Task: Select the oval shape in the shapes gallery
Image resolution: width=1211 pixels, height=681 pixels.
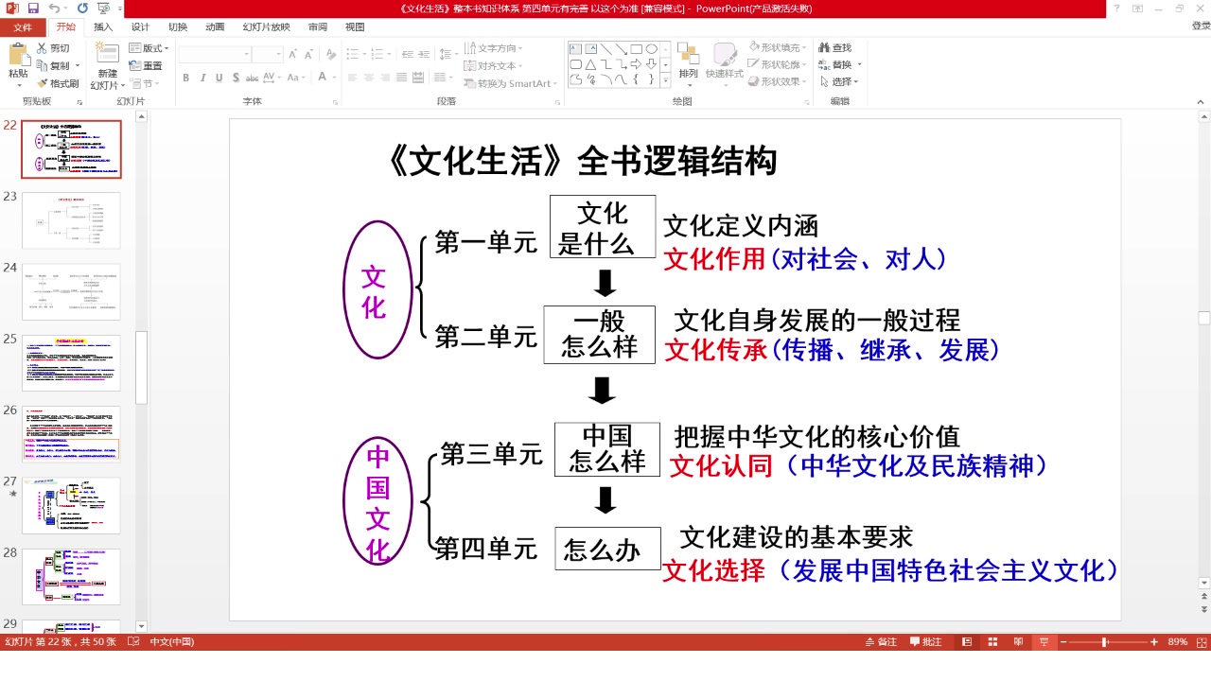Action: pos(653,48)
